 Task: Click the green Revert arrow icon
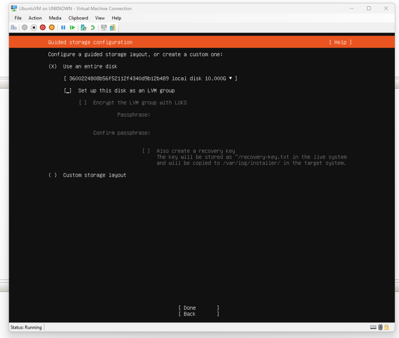[92, 27]
